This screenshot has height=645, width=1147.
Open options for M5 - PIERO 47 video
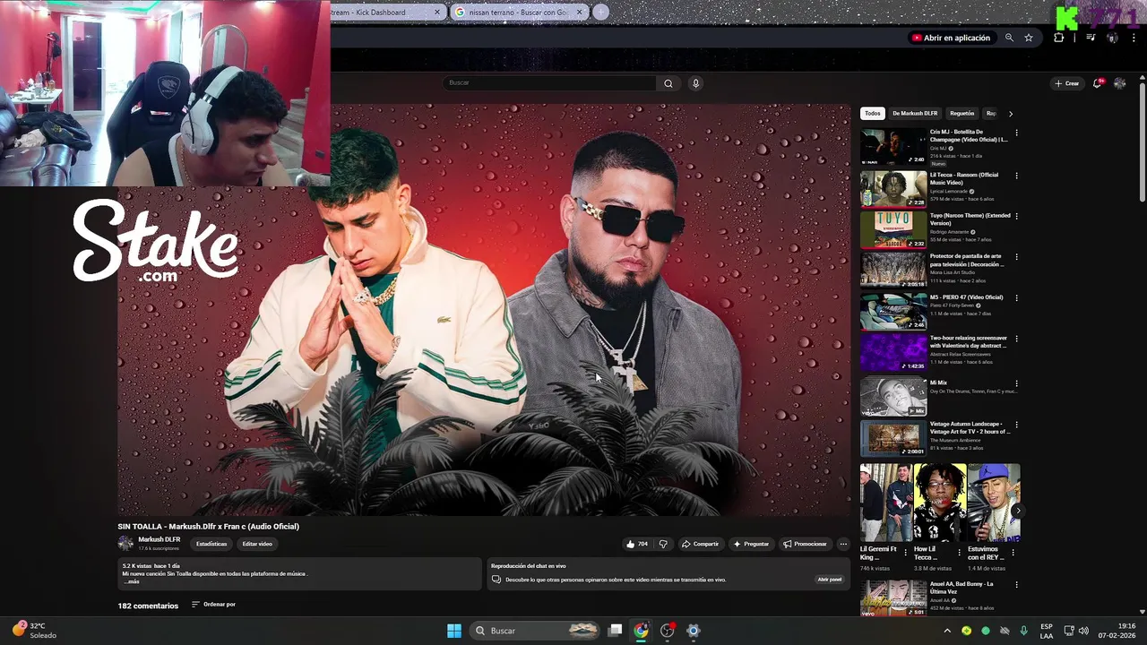(1016, 297)
